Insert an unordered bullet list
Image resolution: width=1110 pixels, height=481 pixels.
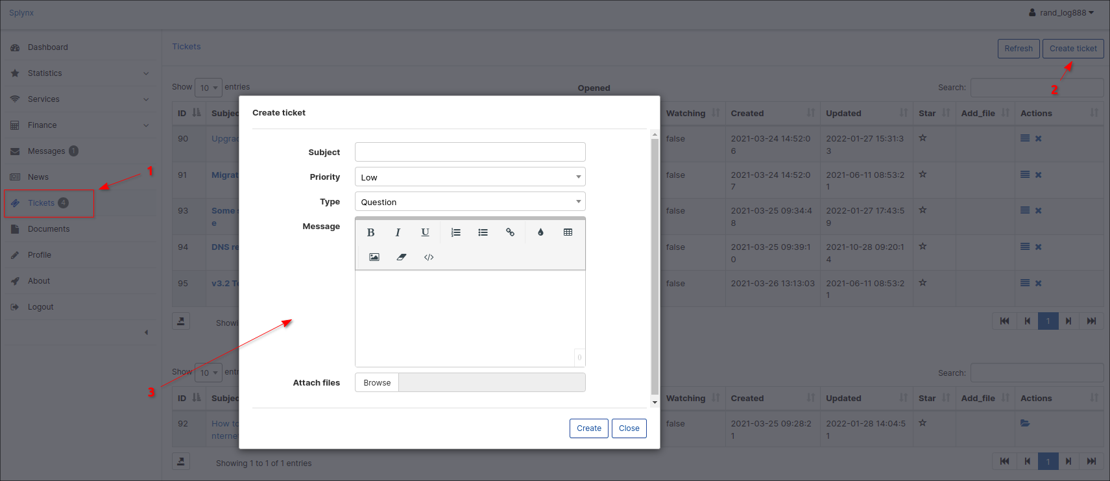pos(483,232)
